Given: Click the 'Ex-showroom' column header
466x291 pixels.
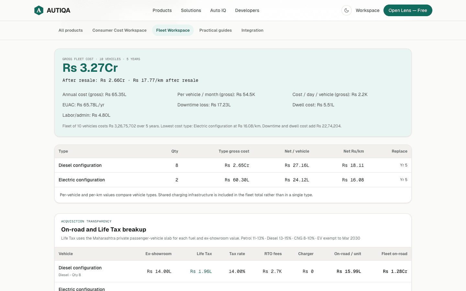Looking at the screenshot, I should pyautogui.click(x=159, y=254).
